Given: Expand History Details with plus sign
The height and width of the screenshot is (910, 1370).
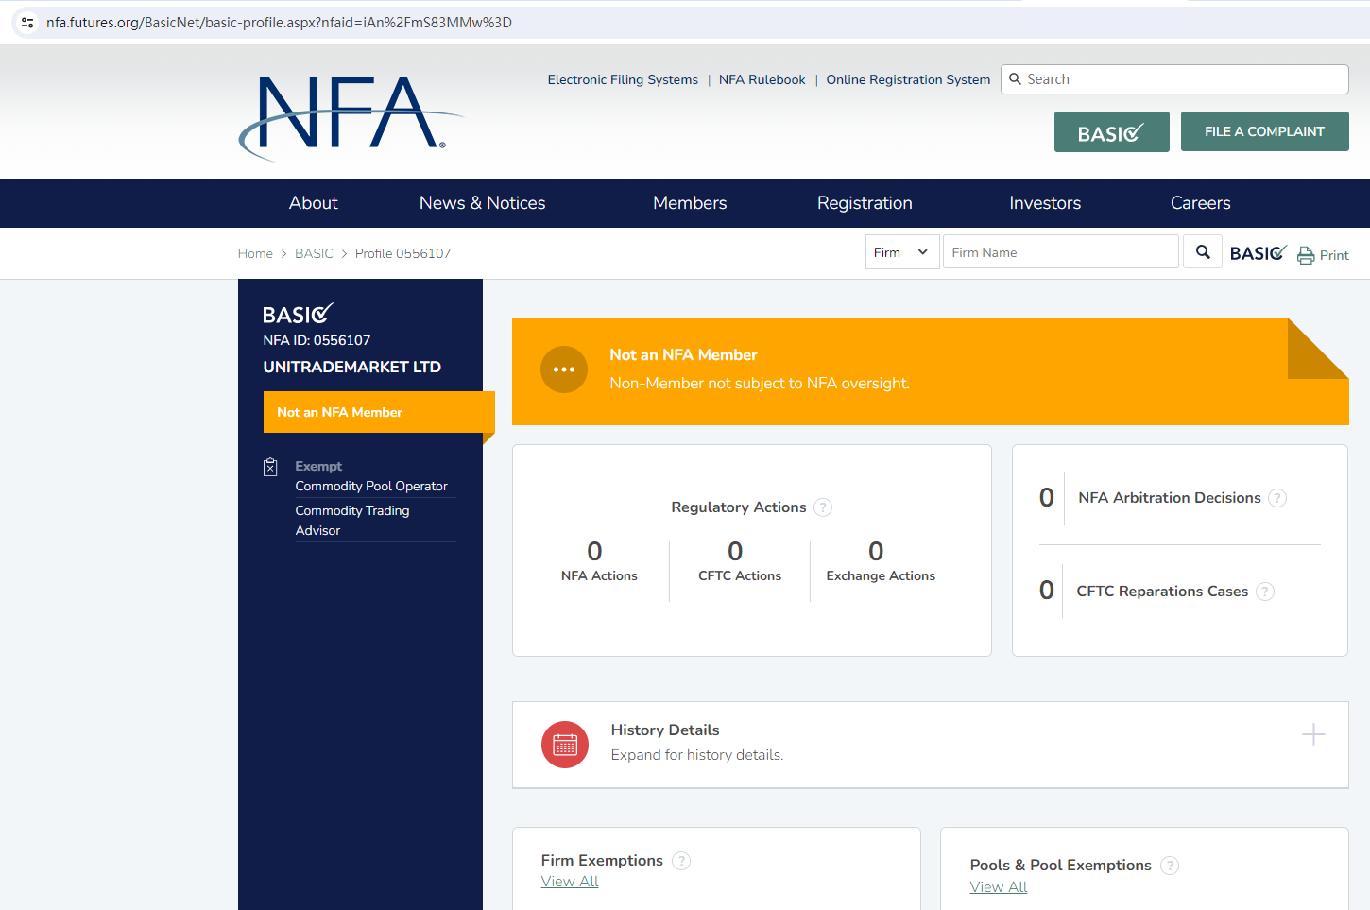Looking at the screenshot, I should [x=1313, y=734].
